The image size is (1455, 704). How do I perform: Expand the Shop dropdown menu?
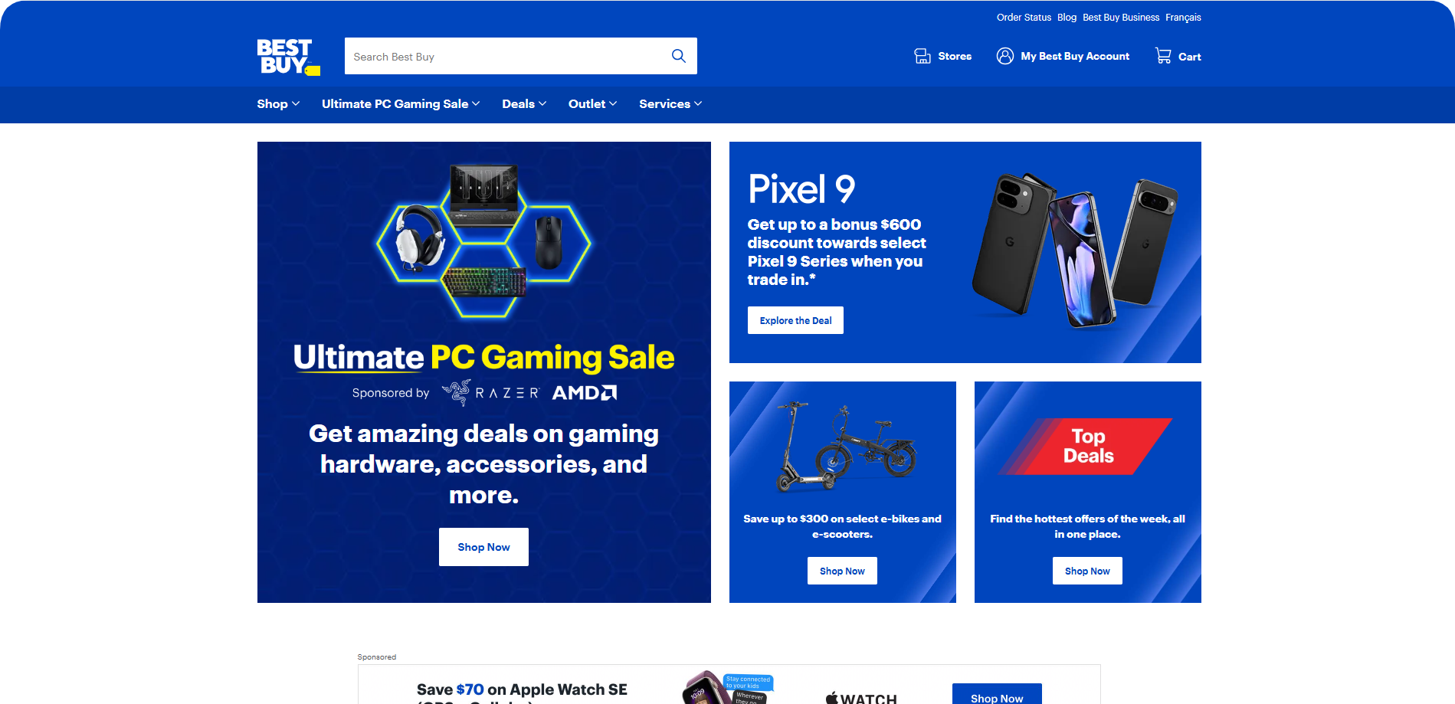(278, 104)
